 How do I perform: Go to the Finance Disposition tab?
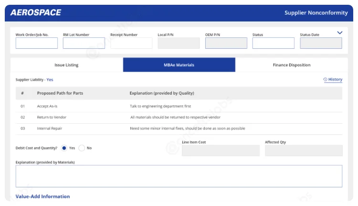(x=292, y=65)
